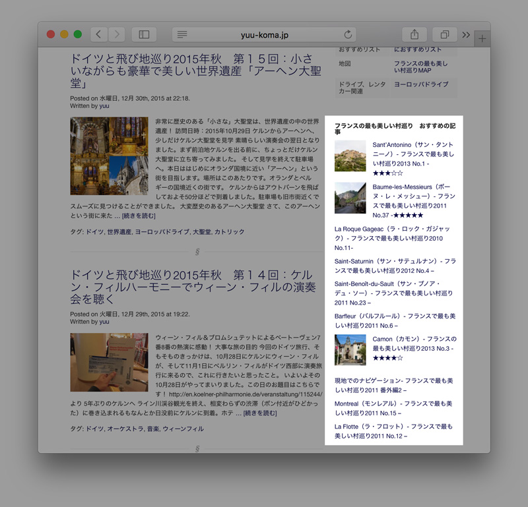The height and width of the screenshot is (507, 528).
Task: Open the アーヘン大聖堂 article title
Action: click(192, 70)
